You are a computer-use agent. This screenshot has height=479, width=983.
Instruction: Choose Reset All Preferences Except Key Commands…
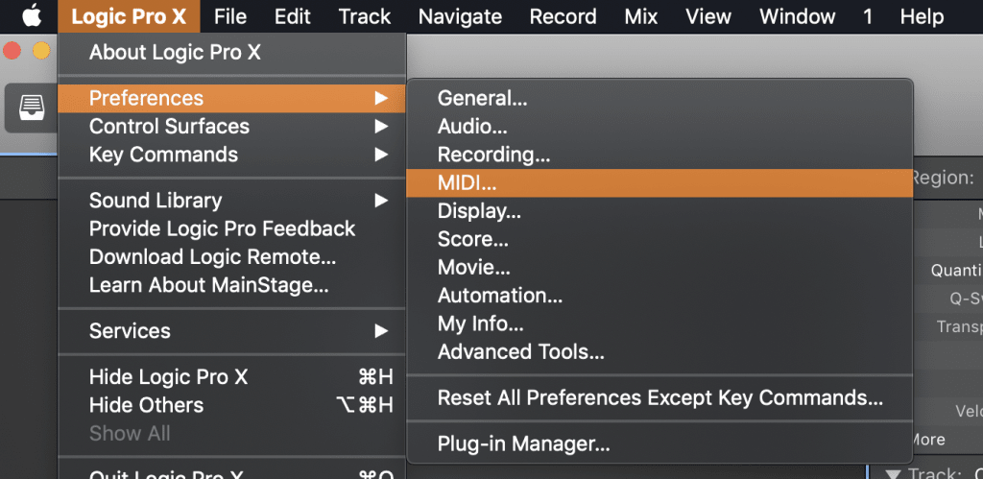(659, 398)
